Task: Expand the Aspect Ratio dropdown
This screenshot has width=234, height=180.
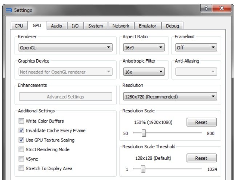Action: click(144, 47)
